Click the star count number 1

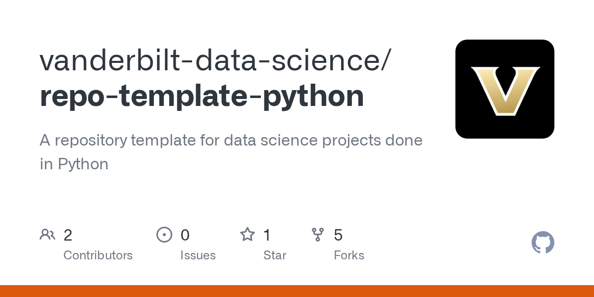(x=267, y=235)
